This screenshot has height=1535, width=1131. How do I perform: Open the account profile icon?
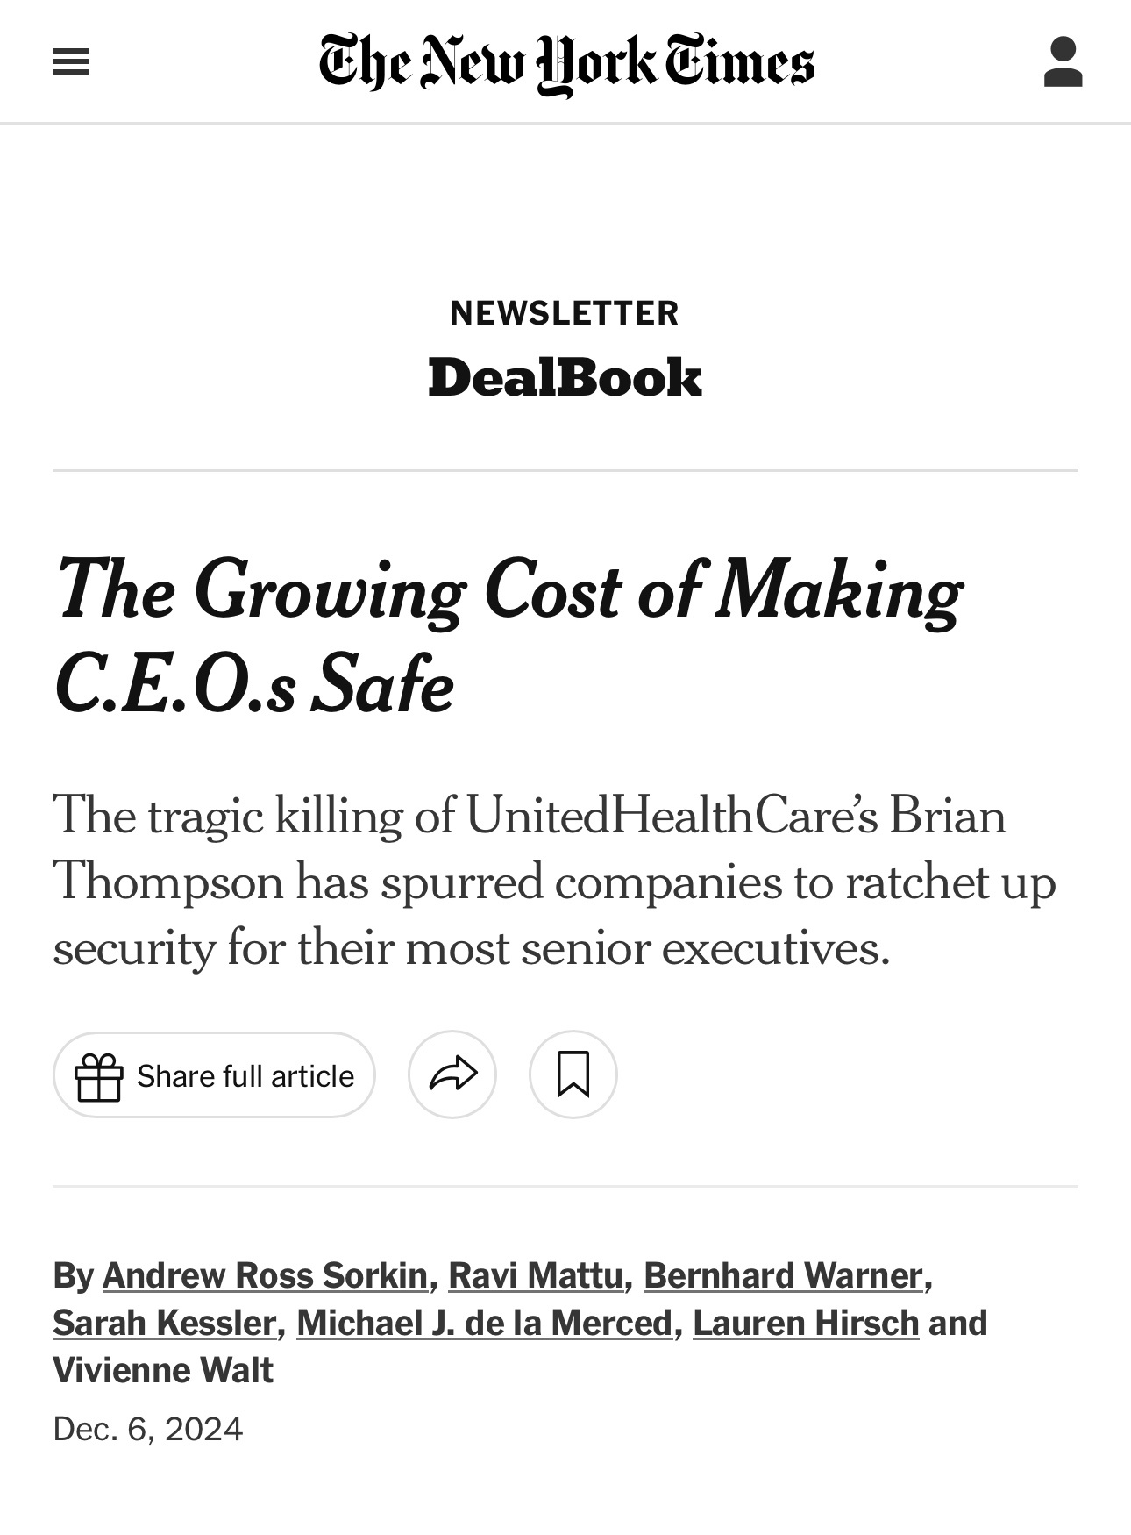pyautogui.click(x=1063, y=62)
